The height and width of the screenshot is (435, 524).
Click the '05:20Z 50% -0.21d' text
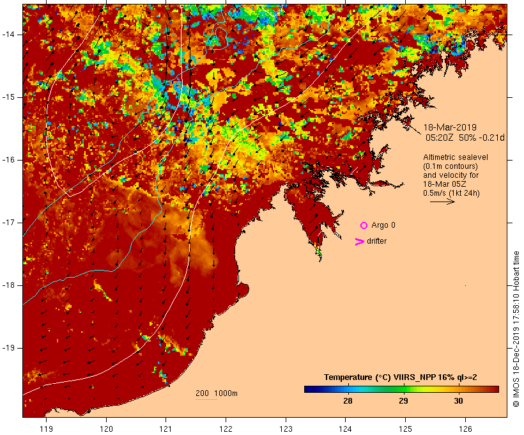(465, 138)
